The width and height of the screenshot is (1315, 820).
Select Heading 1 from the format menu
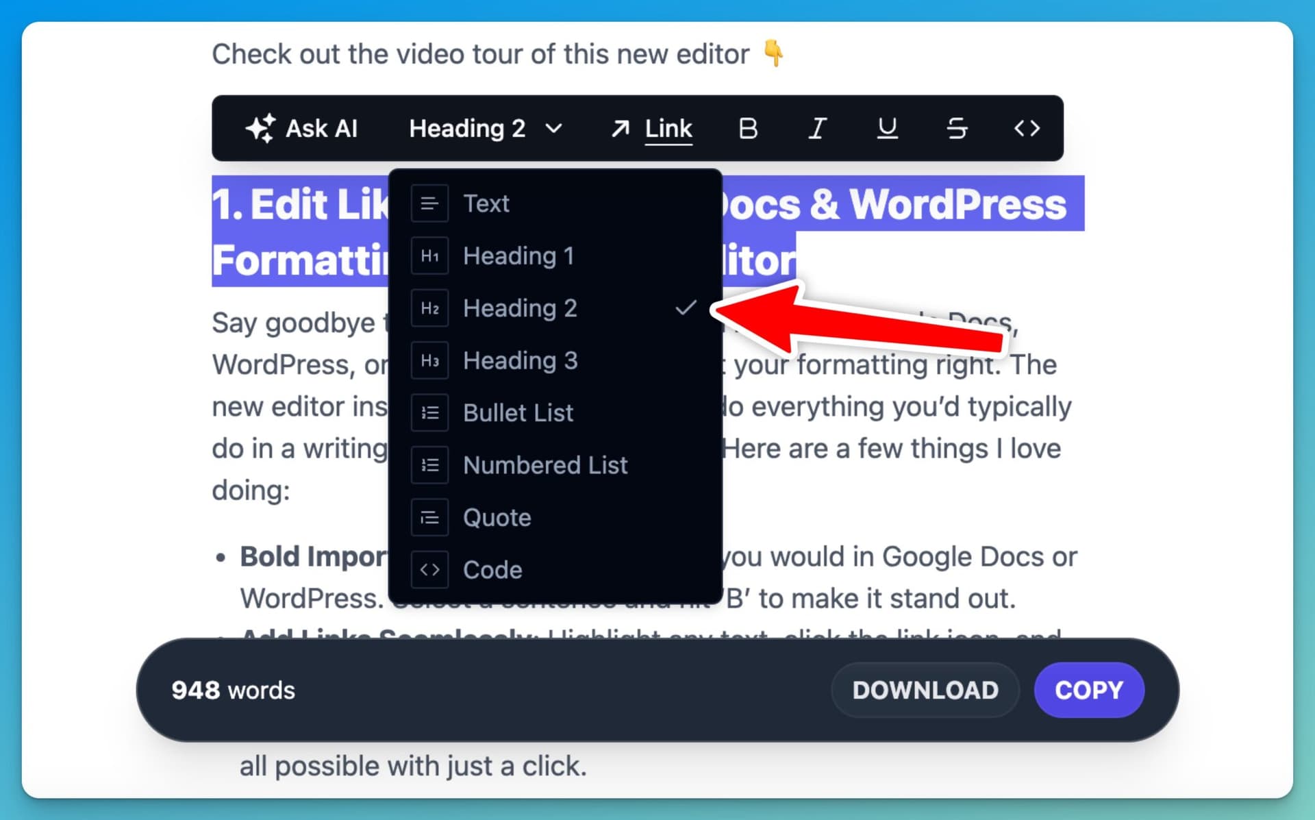[518, 256]
